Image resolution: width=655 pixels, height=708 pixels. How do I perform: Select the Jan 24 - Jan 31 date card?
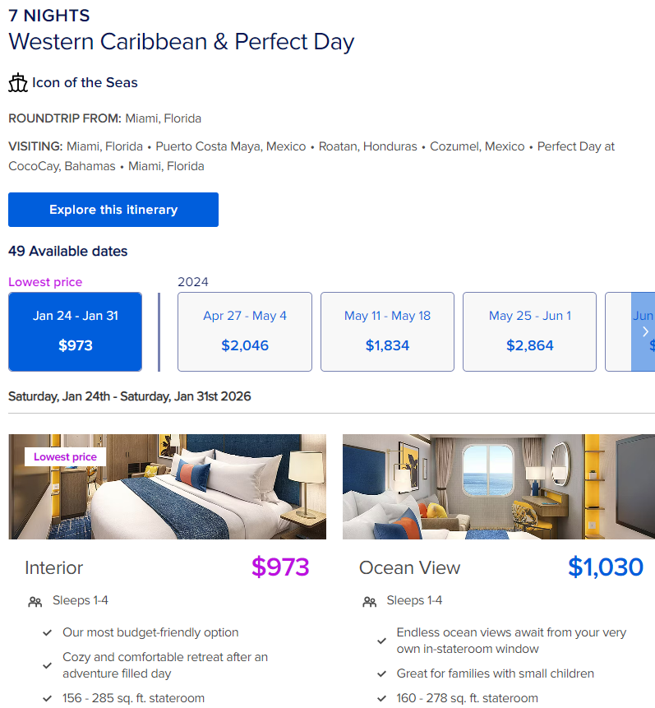point(76,332)
